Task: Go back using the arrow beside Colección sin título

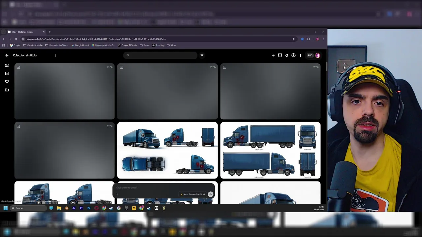Action: point(7,55)
